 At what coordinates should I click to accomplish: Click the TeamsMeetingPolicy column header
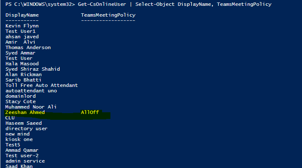pos(108,15)
